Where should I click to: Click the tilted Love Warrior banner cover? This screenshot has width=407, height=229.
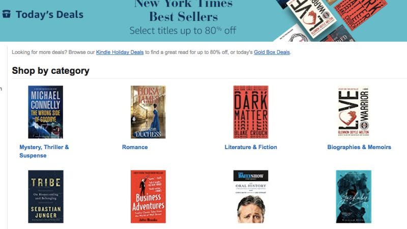(310, 17)
